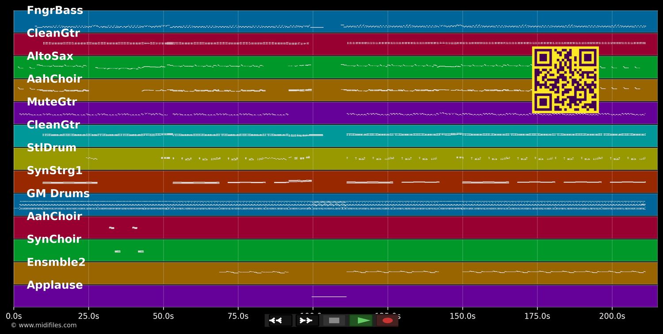This screenshot has height=334, width=663.
Task: Toggle the FngrBass track
Action: click(55, 10)
